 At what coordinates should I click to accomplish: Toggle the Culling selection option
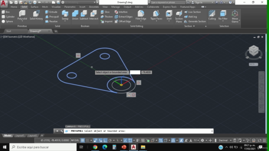coord(212,16)
